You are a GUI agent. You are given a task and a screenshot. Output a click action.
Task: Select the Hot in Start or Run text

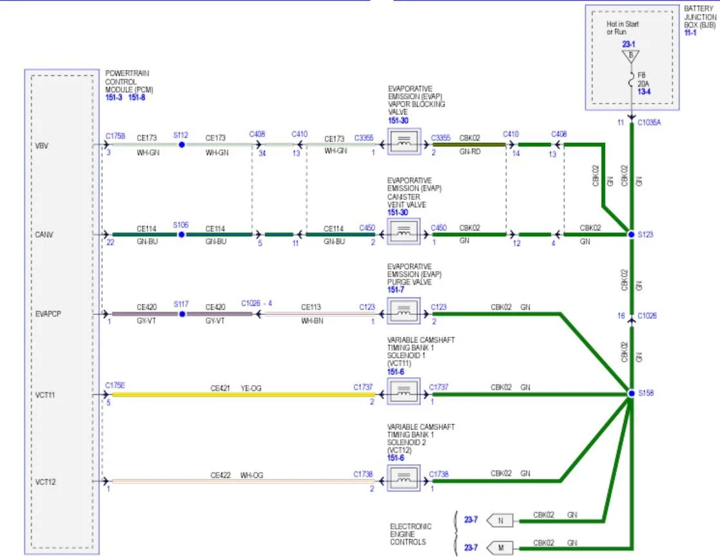622,28
